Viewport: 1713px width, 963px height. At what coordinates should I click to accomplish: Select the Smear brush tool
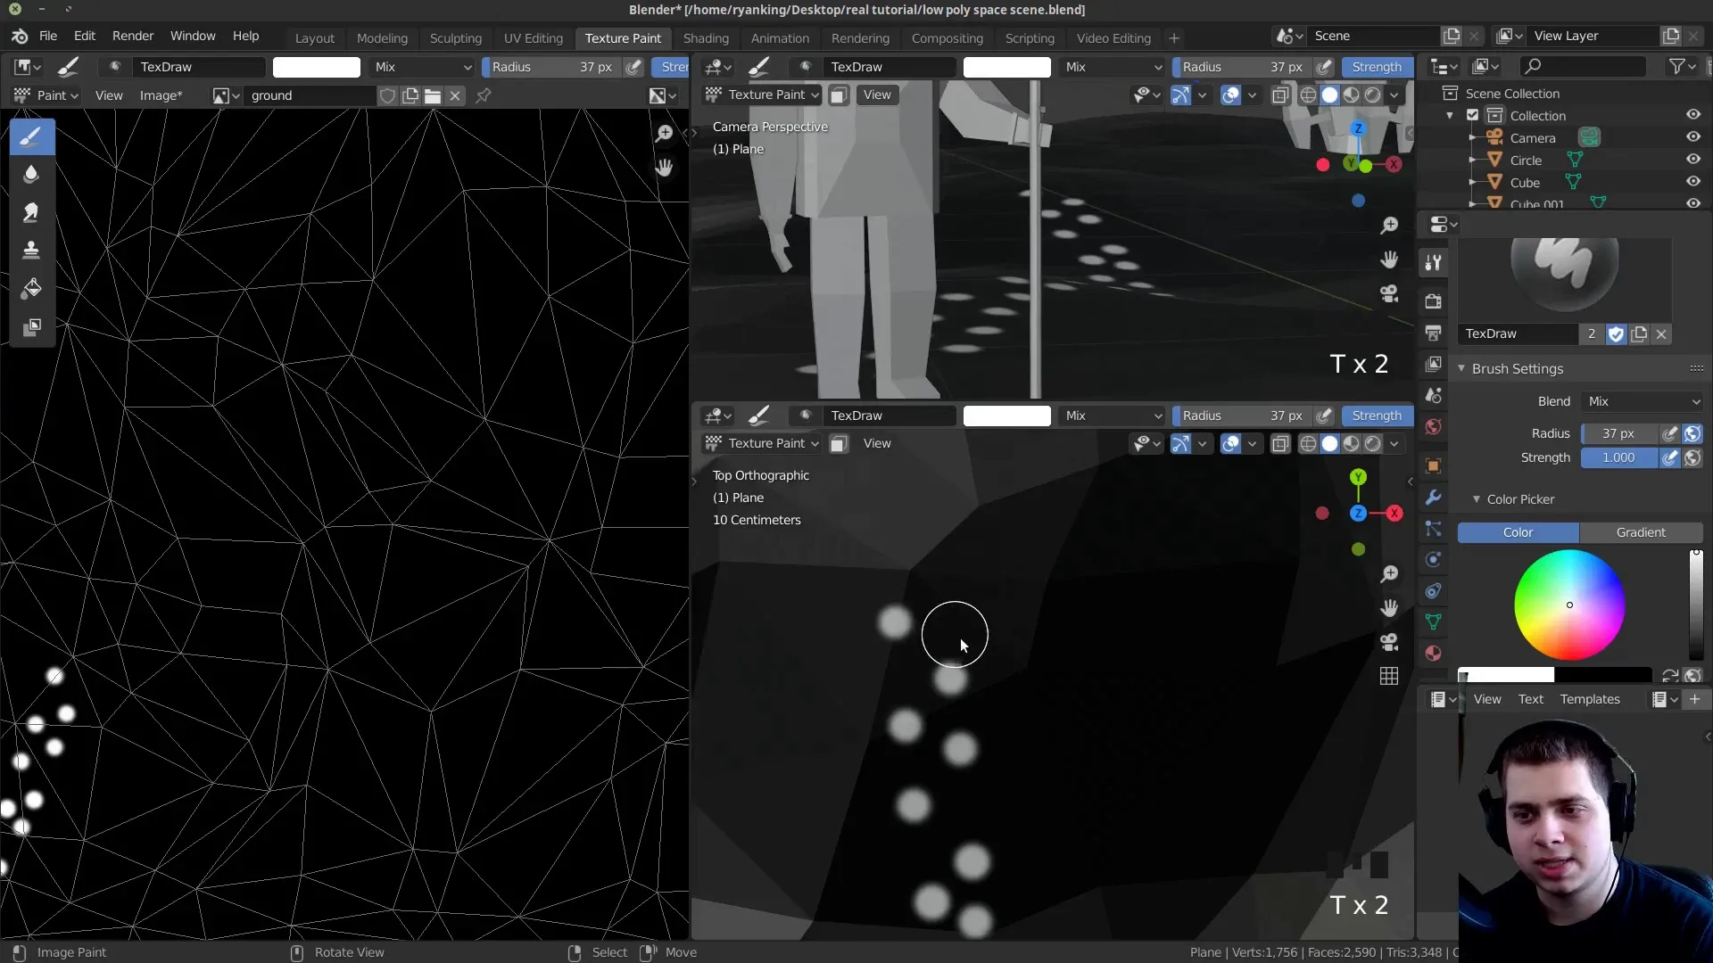31,212
